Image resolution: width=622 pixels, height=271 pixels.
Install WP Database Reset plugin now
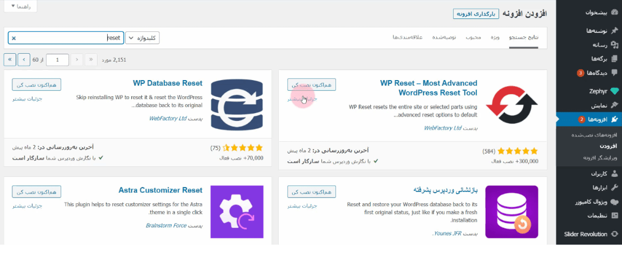(x=36, y=85)
